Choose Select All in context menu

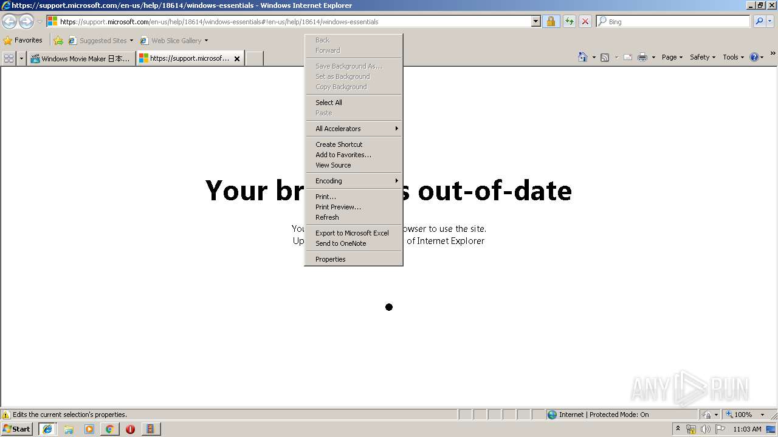pyautogui.click(x=354, y=103)
